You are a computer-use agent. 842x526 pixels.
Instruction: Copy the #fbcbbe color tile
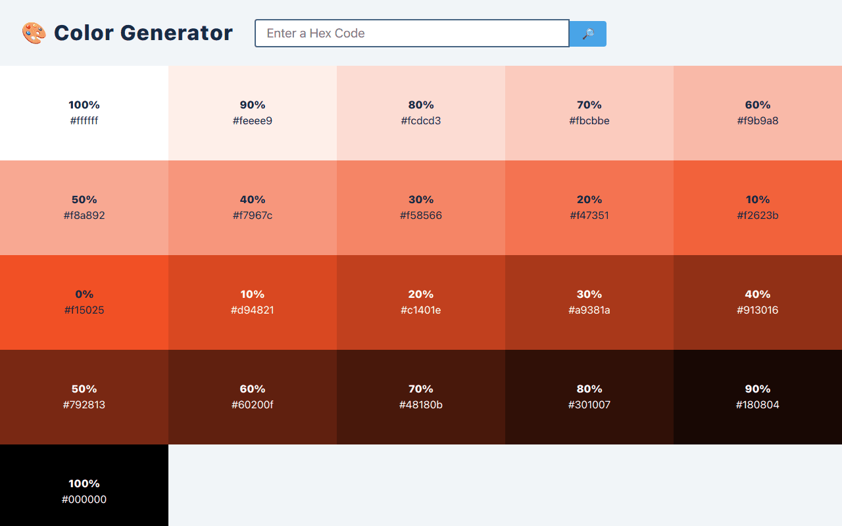pyautogui.click(x=589, y=113)
